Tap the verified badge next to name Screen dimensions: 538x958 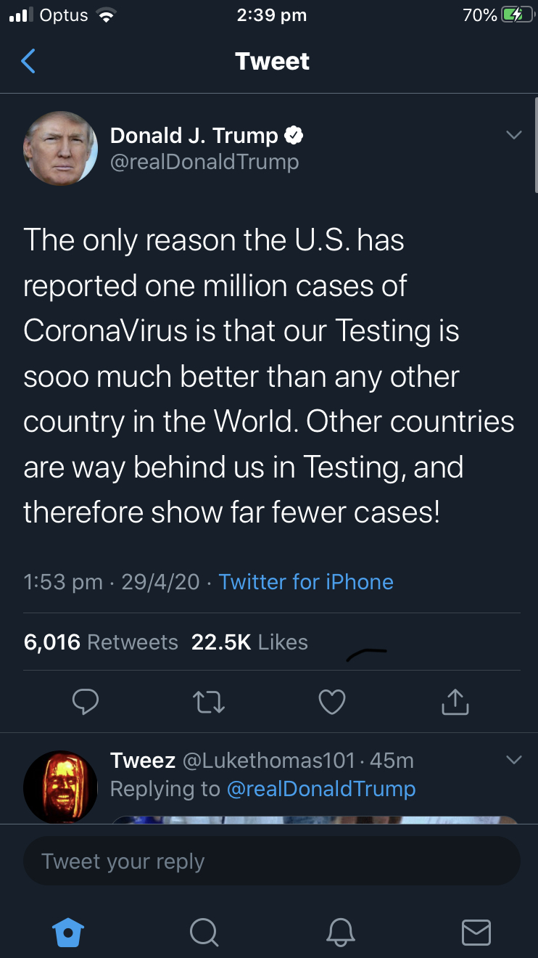click(x=293, y=135)
